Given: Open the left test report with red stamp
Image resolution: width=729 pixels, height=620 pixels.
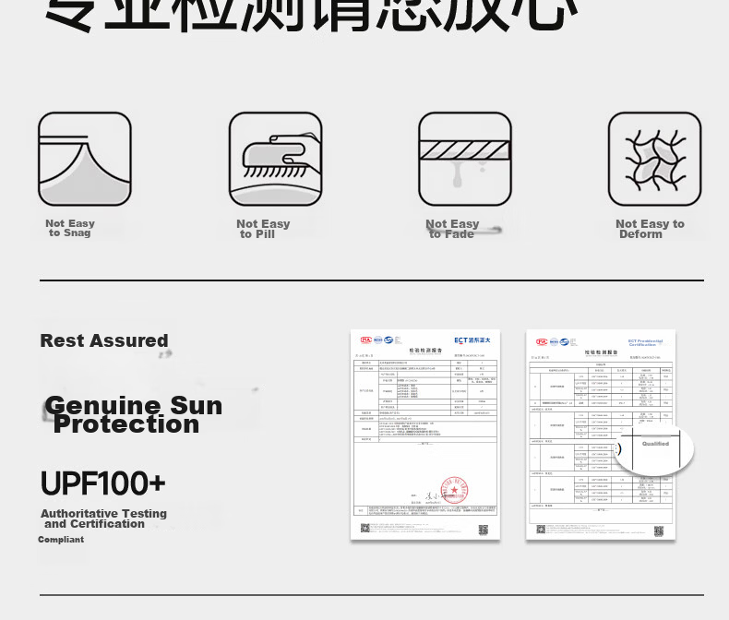Looking at the screenshot, I should tap(425, 435).
